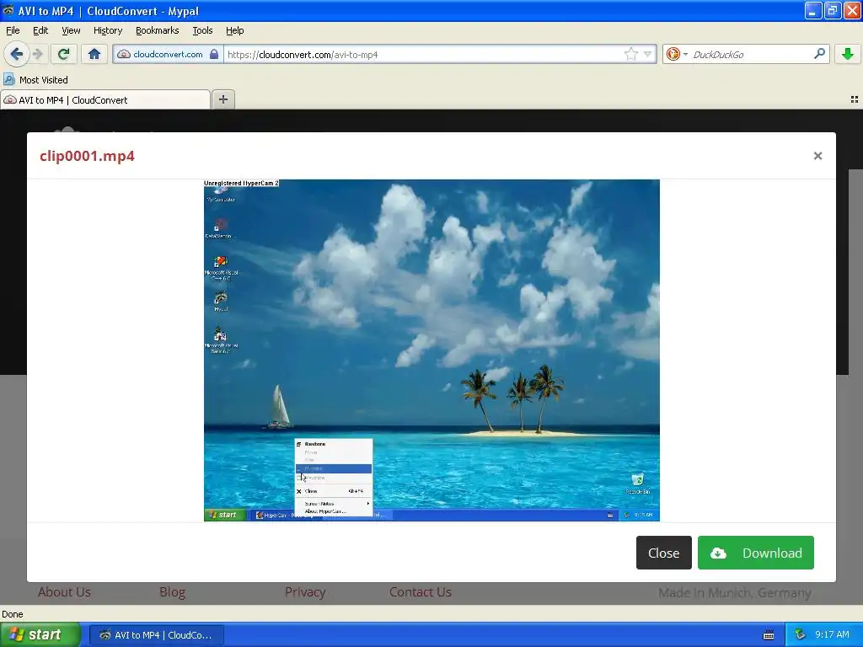Click the black Close button
Screen dimensions: 863x647
[x=663, y=553]
